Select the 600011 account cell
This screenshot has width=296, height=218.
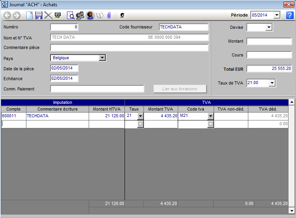13,116
